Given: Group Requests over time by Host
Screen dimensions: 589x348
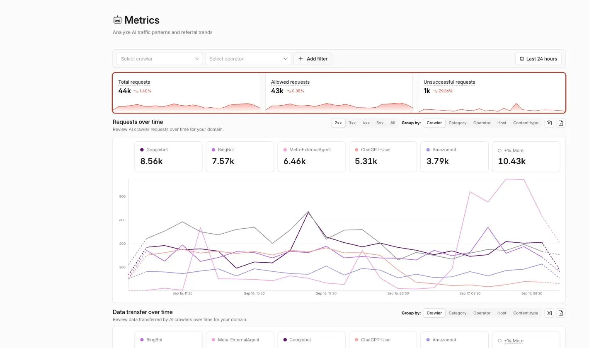Looking at the screenshot, I should click(502, 123).
